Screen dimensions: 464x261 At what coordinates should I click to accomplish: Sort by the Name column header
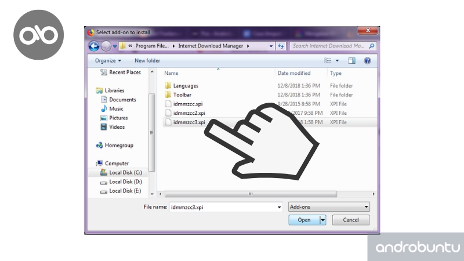coord(171,73)
